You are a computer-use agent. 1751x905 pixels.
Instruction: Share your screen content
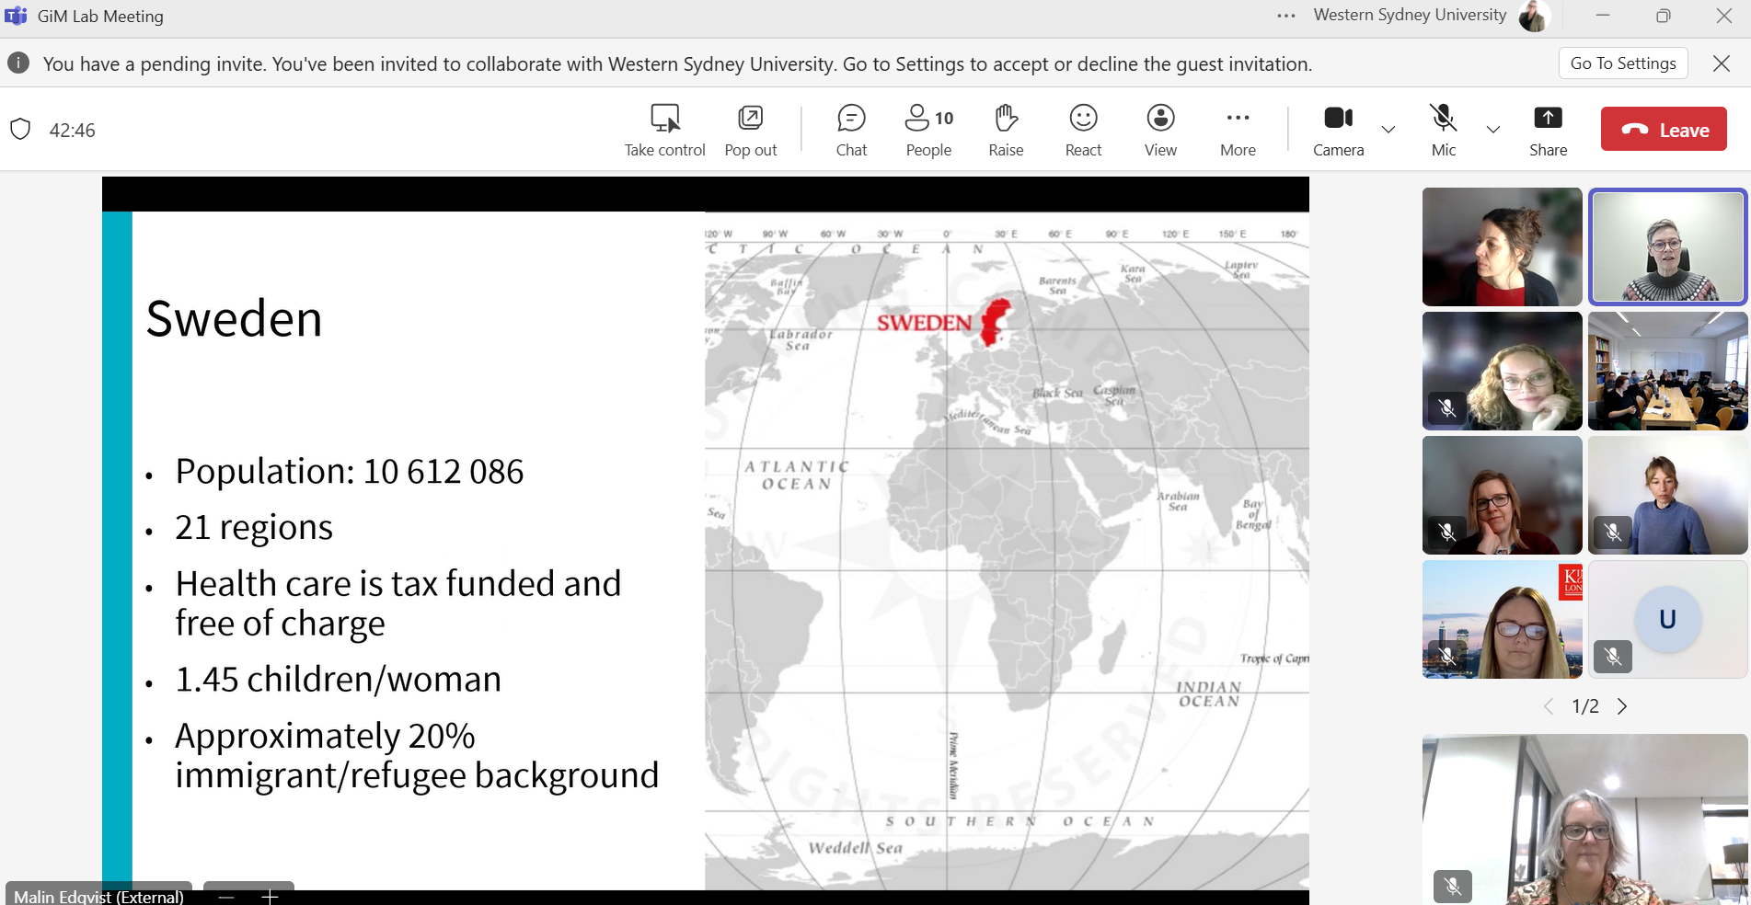coord(1548,130)
